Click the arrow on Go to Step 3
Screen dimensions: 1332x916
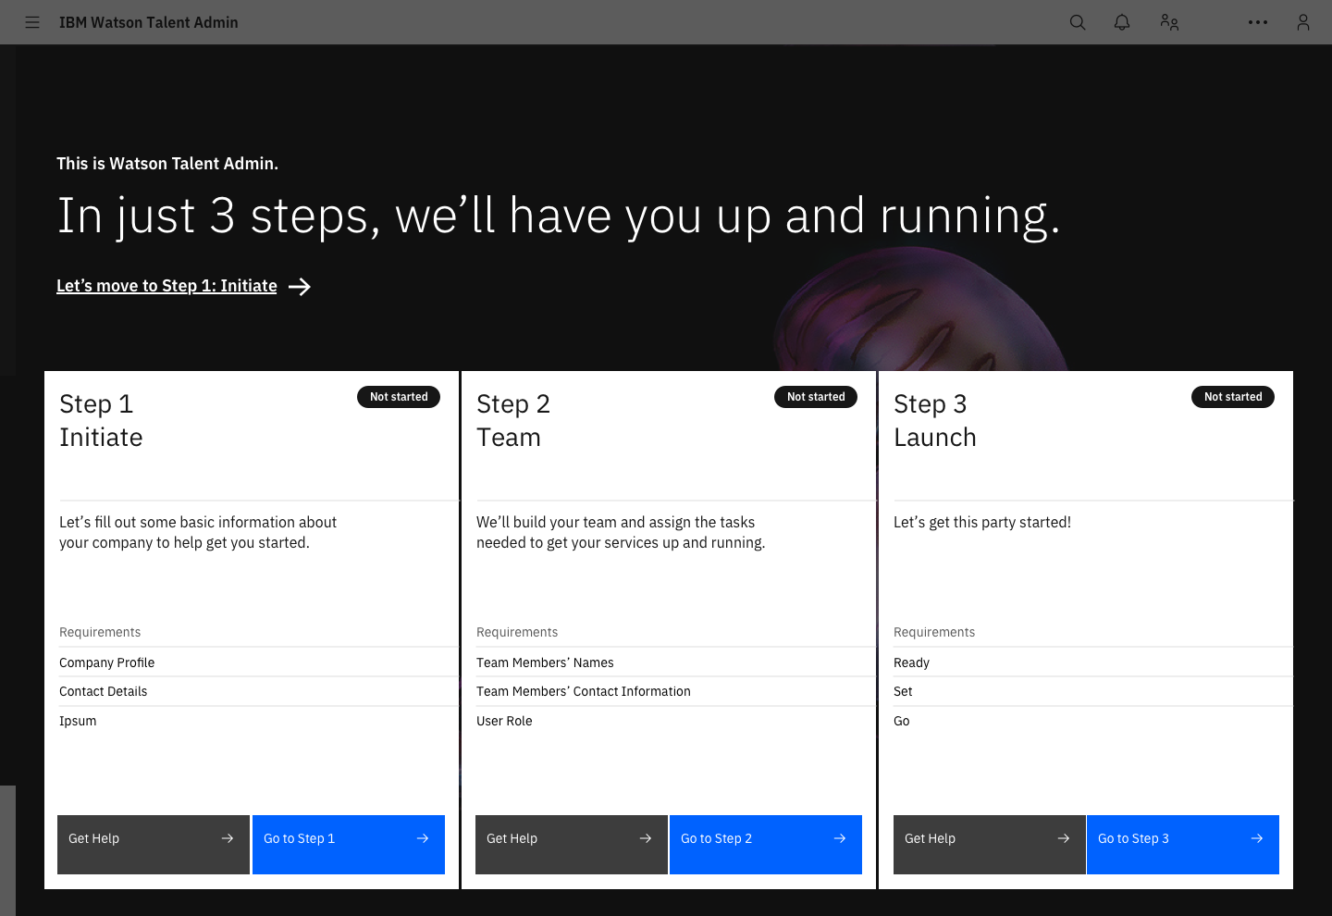coord(1257,838)
